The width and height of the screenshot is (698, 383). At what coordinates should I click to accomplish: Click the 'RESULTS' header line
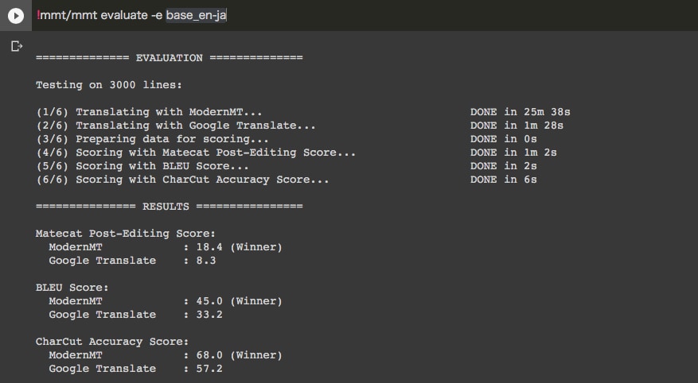[170, 207]
